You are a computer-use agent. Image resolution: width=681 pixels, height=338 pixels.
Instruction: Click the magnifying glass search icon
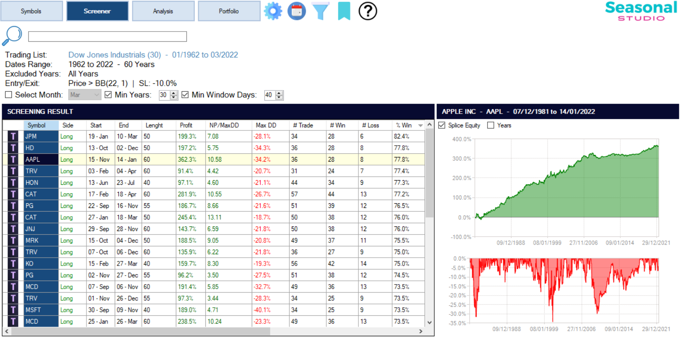click(x=12, y=36)
